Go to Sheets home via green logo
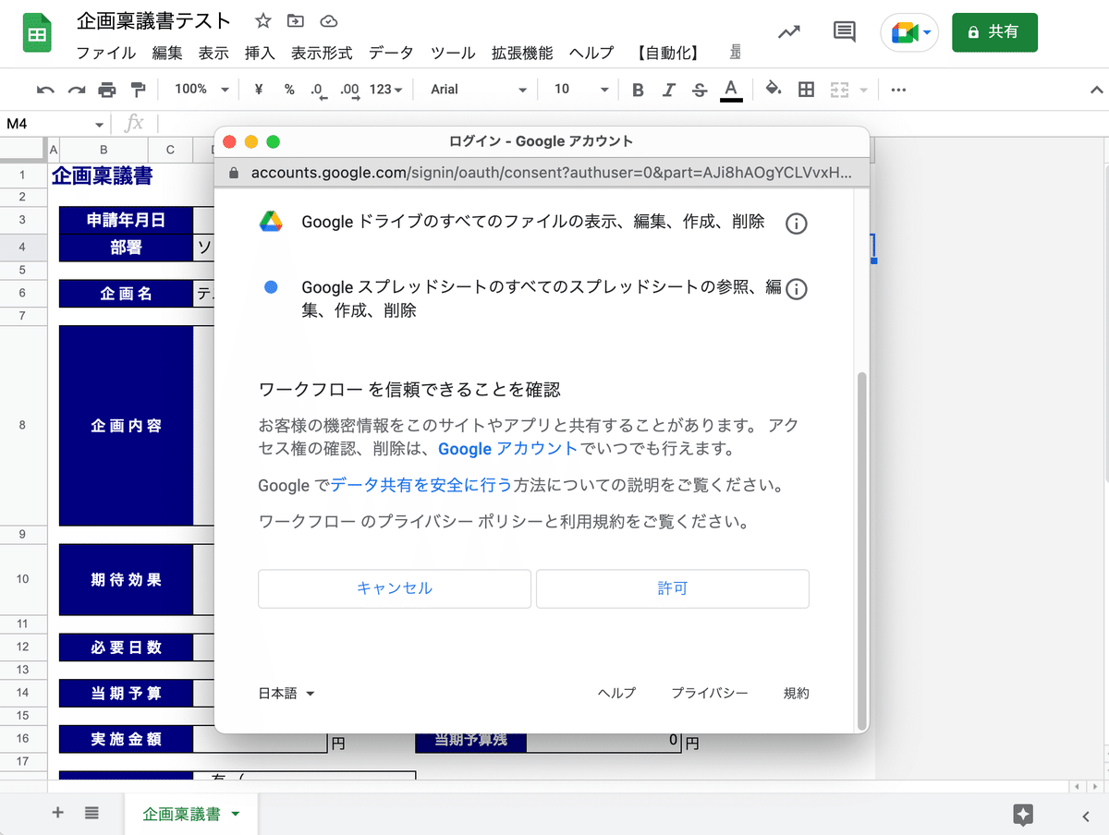The width and height of the screenshot is (1109, 835). pos(37,34)
